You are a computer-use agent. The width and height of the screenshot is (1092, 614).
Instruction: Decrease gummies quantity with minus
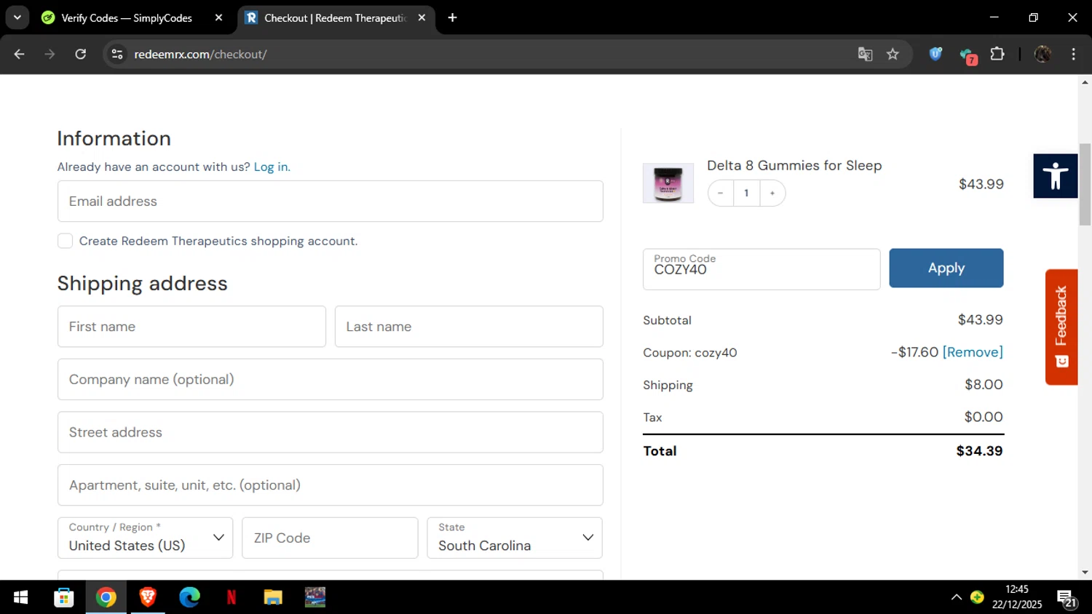(x=721, y=193)
